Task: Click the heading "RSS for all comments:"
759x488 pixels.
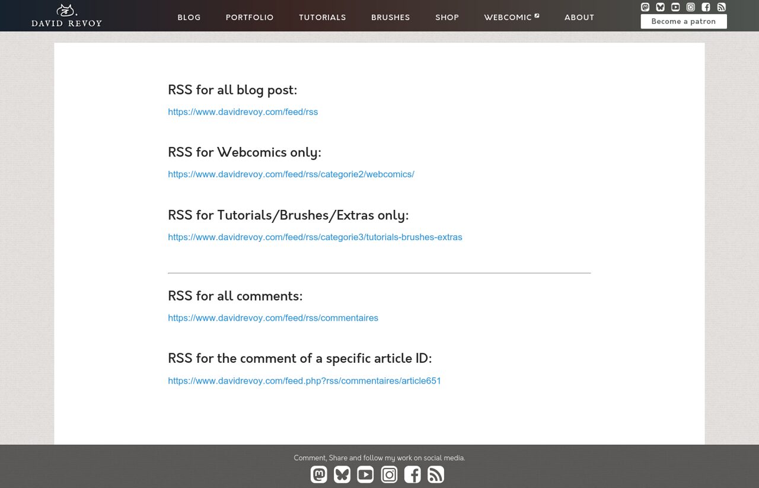Action: pos(235,296)
